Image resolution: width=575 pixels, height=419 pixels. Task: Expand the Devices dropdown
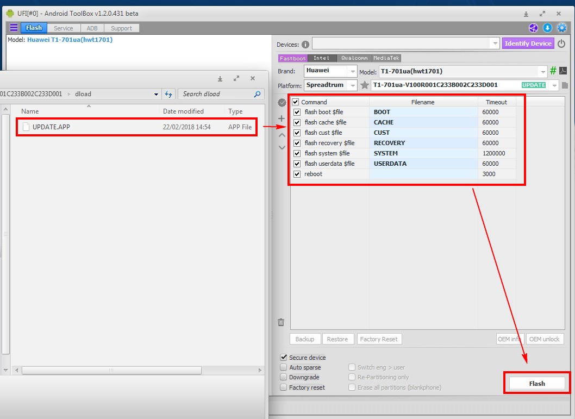point(495,43)
